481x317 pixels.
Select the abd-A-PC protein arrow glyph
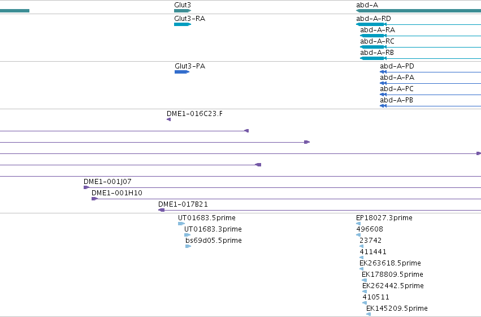(383, 95)
